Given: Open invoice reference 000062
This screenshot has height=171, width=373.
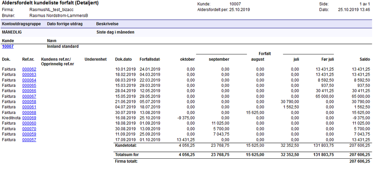Looking at the screenshot, I should coord(29,69).
